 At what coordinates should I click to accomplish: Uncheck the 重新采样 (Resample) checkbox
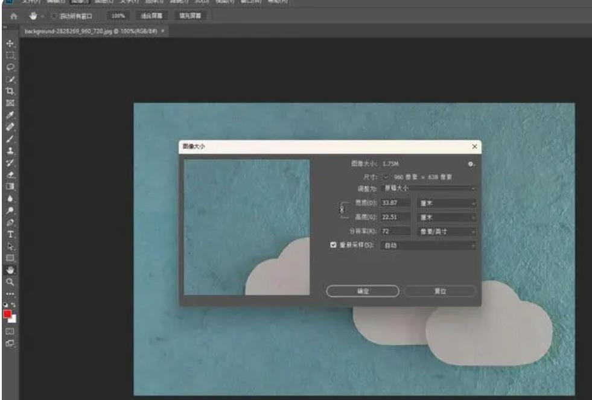click(x=333, y=246)
